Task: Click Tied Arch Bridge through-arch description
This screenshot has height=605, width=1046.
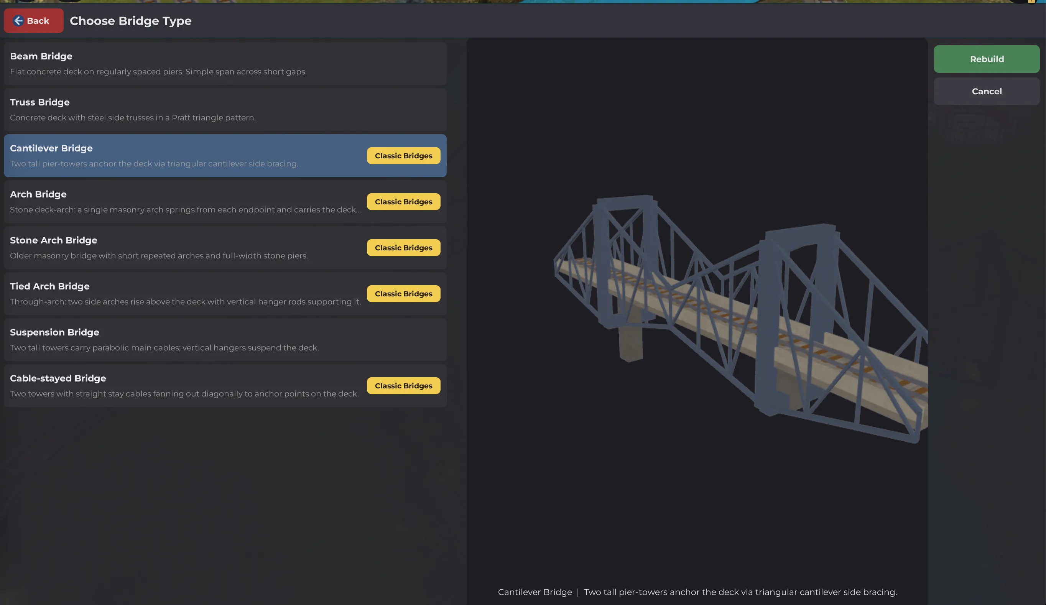Action: coord(186,302)
